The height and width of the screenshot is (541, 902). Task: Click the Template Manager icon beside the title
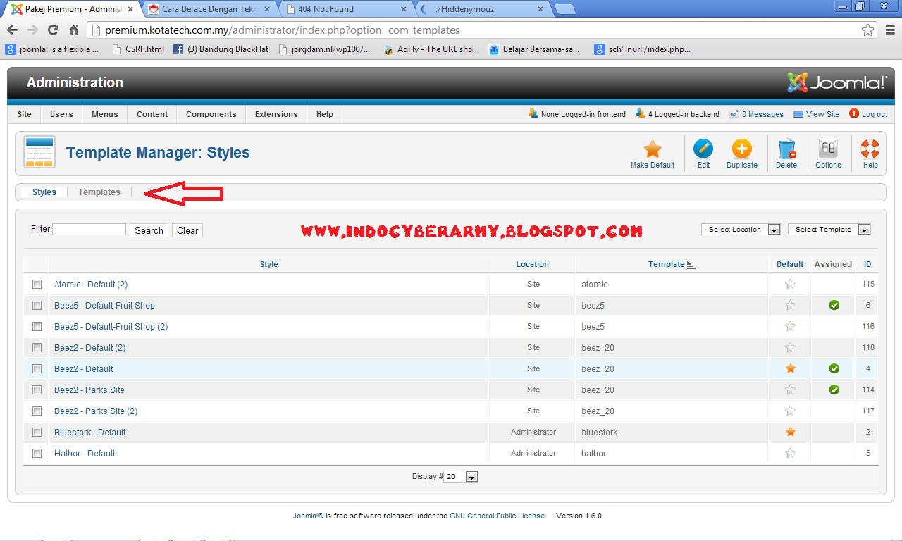[39, 151]
